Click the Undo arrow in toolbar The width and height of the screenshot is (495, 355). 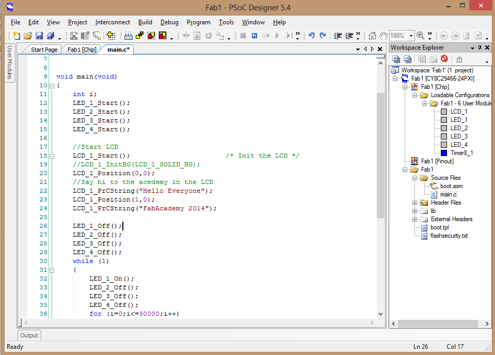coord(311,36)
